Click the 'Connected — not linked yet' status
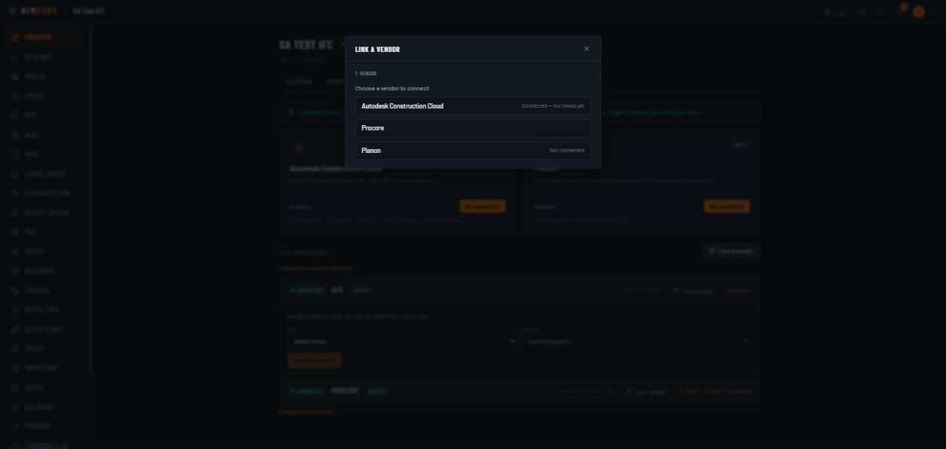This screenshot has width=946, height=449. tap(552, 106)
